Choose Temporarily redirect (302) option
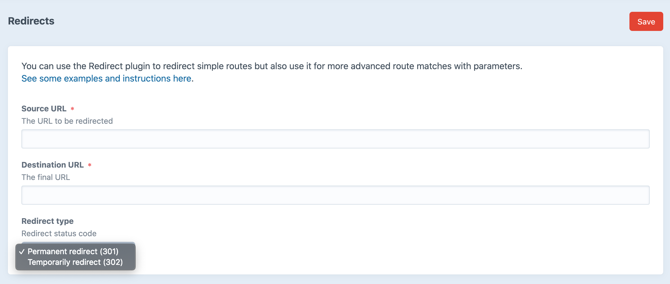The width and height of the screenshot is (670, 284). tap(76, 262)
